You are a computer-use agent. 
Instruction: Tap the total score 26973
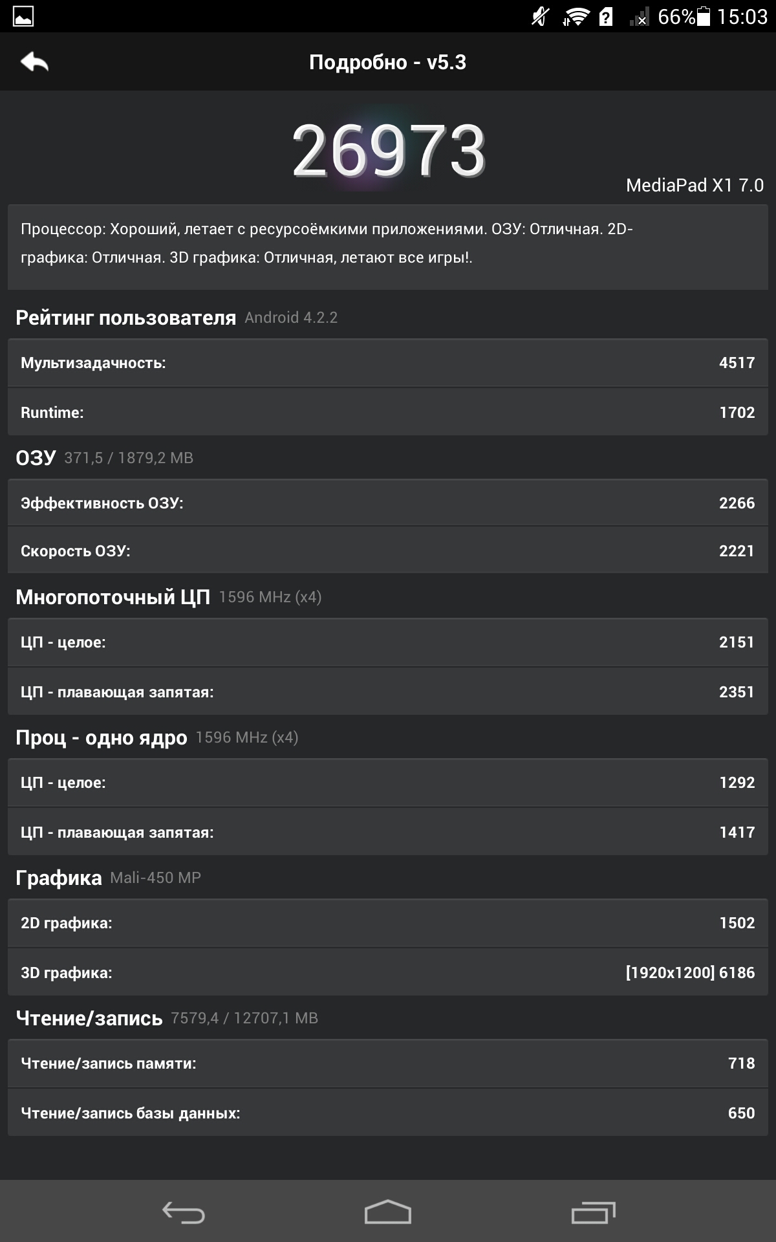pyautogui.click(x=388, y=151)
